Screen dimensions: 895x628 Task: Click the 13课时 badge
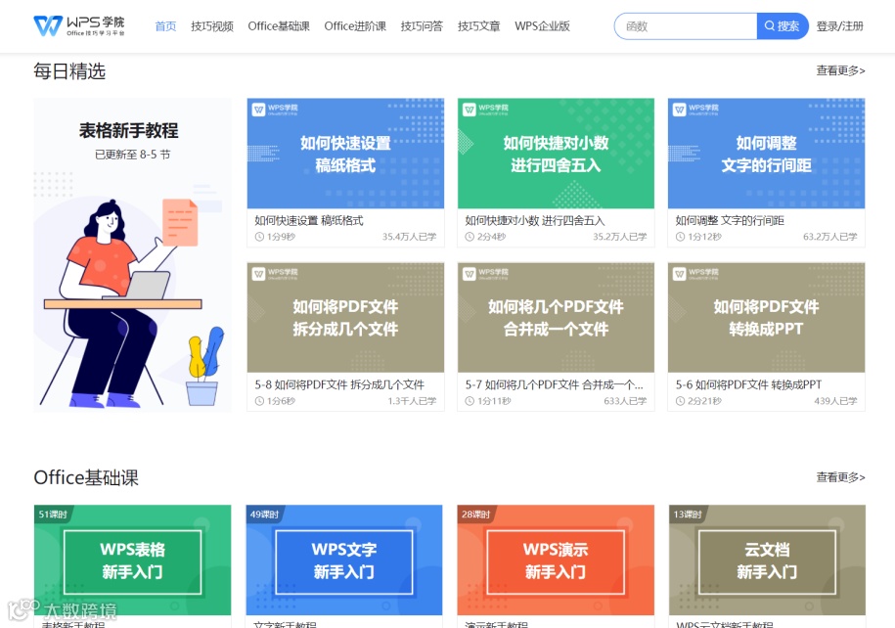(x=688, y=515)
